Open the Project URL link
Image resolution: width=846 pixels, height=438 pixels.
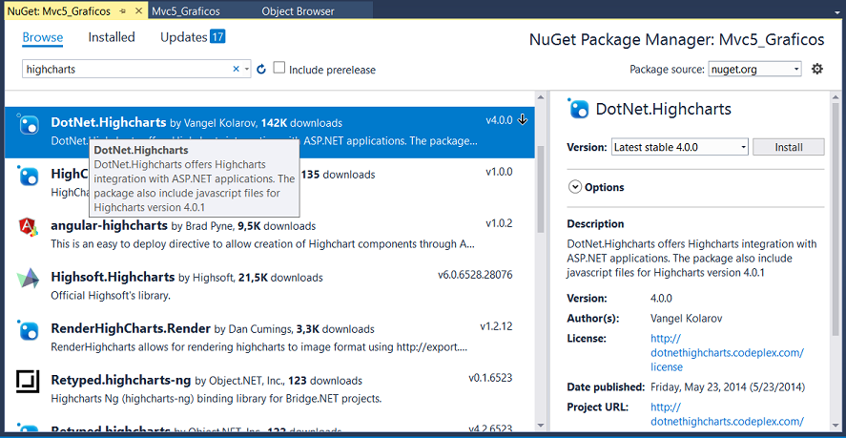point(728,414)
